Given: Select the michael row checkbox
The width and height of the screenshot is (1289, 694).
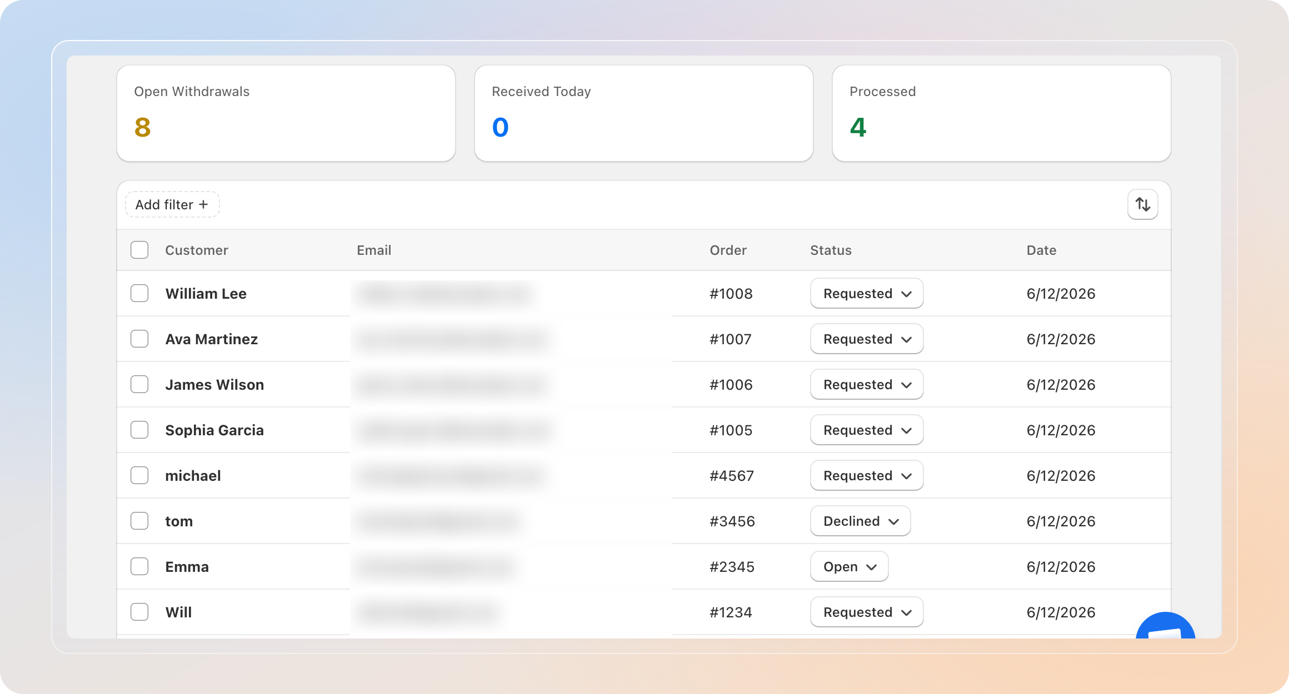Looking at the screenshot, I should [139, 475].
